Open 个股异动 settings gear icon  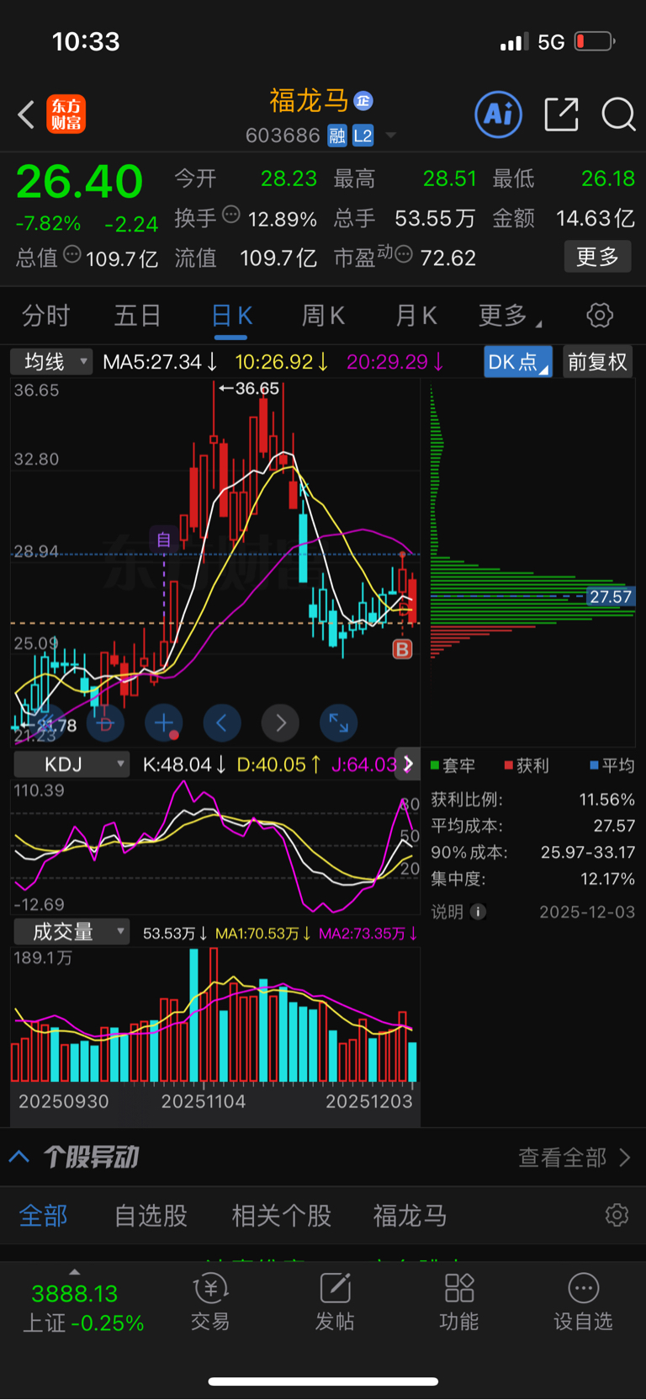point(617,1216)
